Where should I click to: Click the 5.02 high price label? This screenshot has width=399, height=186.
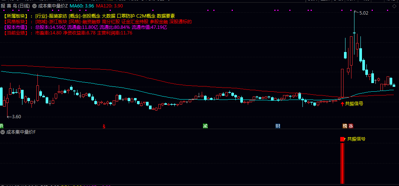pyautogui.click(x=364, y=13)
